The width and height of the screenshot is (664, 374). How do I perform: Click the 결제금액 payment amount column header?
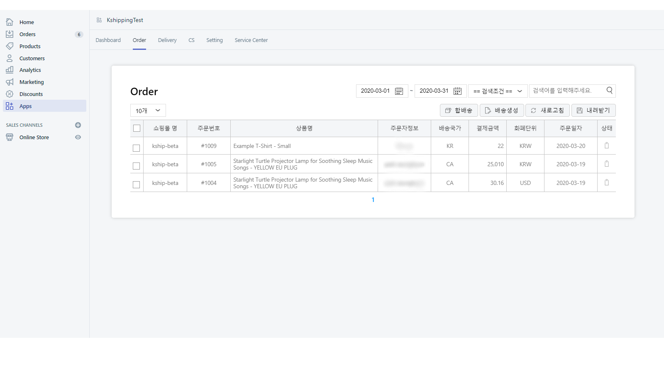click(x=488, y=128)
